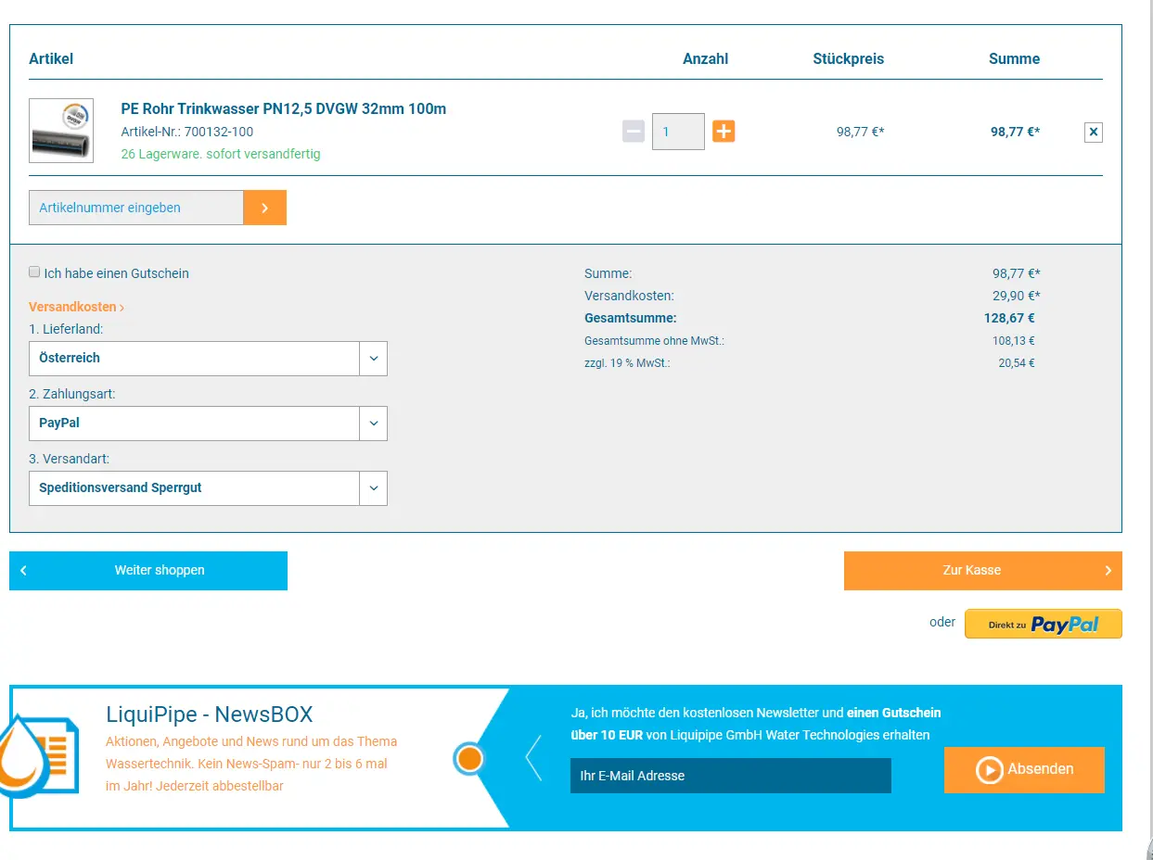1153x860 pixels.
Task: Click the orange circle icon in NewsBOX banner
Action: tap(469, 759)
